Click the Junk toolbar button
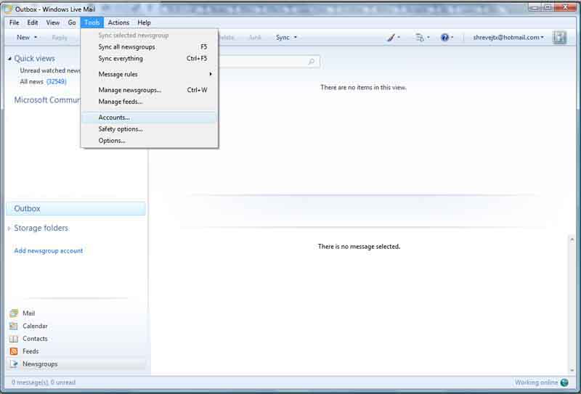 tap(255, 38)
